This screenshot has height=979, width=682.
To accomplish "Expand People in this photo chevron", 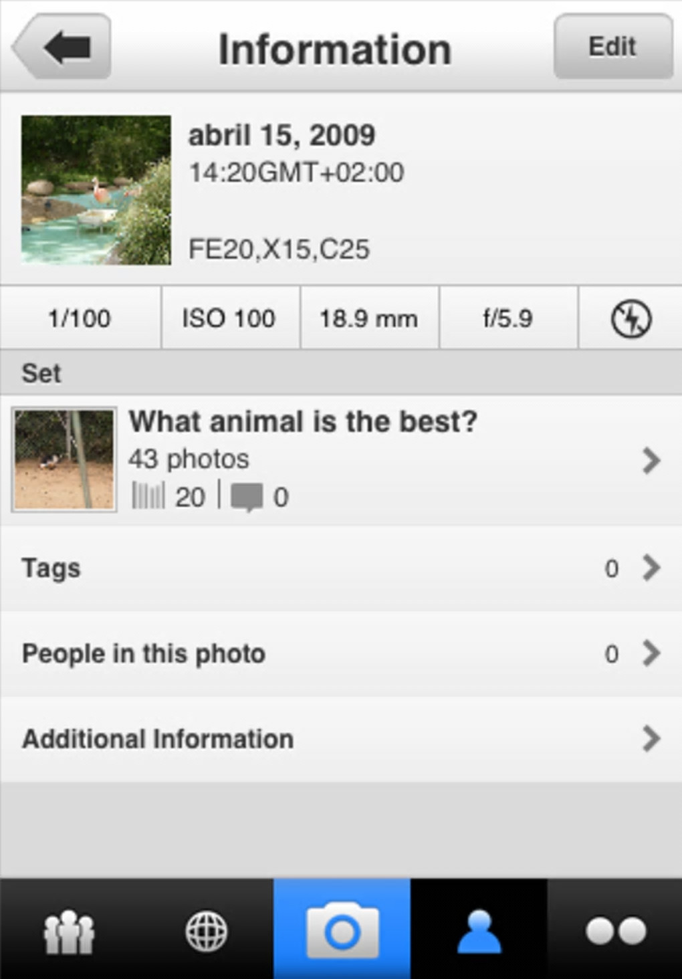I will [x=650, y=653].
